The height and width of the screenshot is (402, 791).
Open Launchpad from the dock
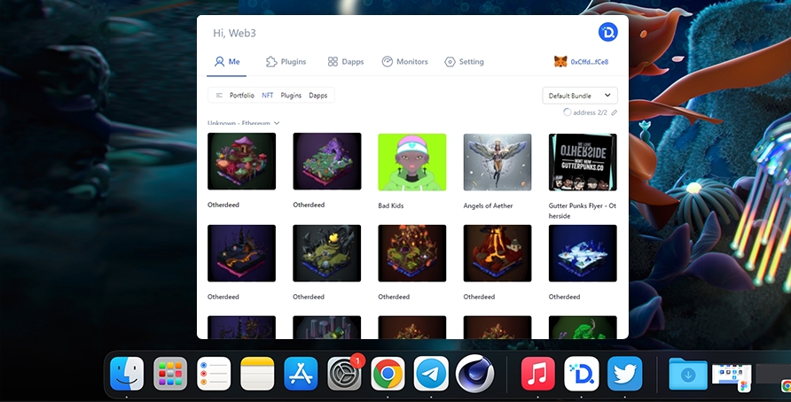coord(170,374)
